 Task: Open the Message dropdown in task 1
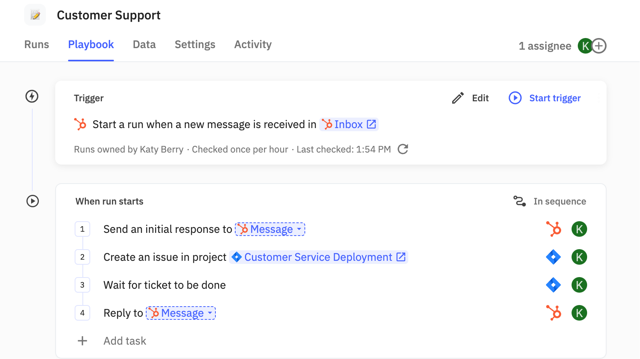pos(270,229)
